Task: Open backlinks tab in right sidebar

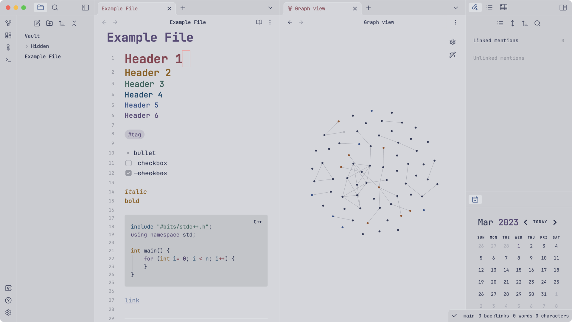Action: (x=475, y=7)
